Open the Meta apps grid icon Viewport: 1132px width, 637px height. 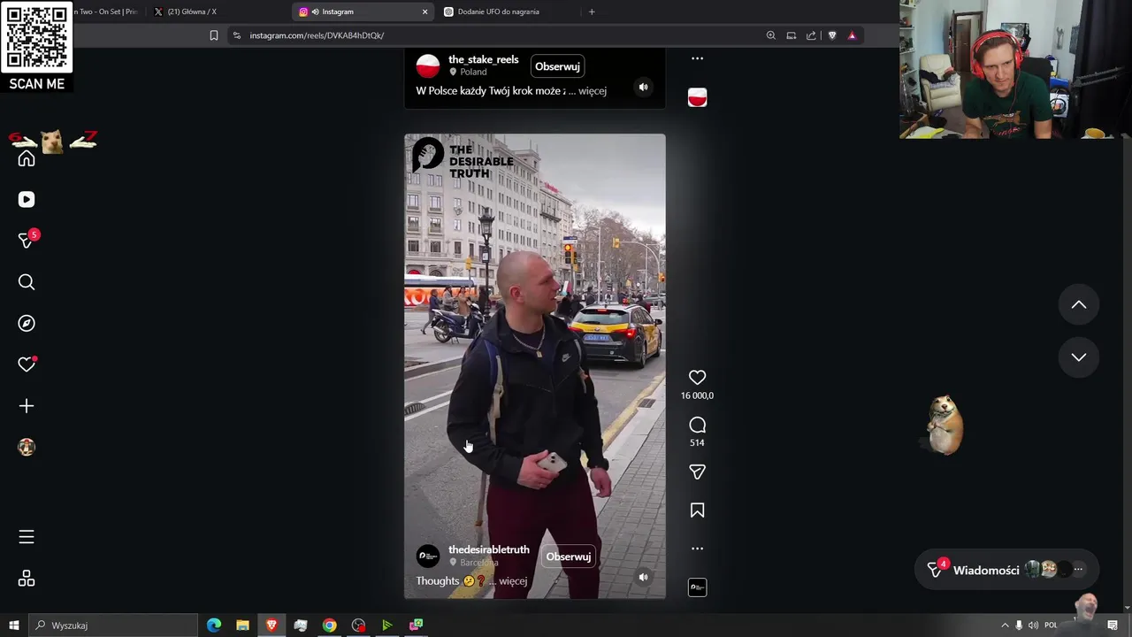27,579
